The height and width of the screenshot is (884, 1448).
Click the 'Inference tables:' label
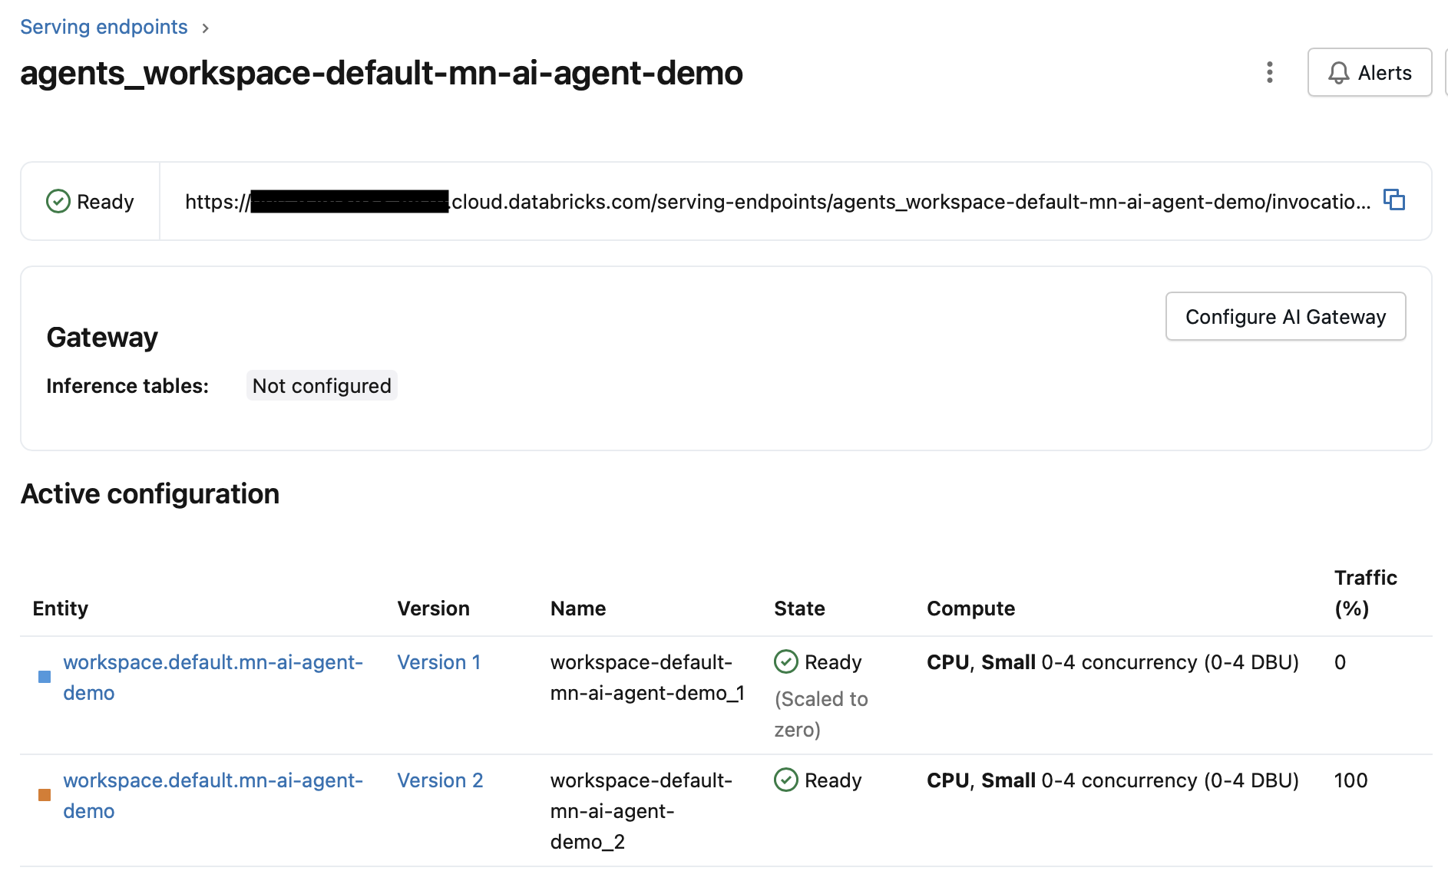127,385
